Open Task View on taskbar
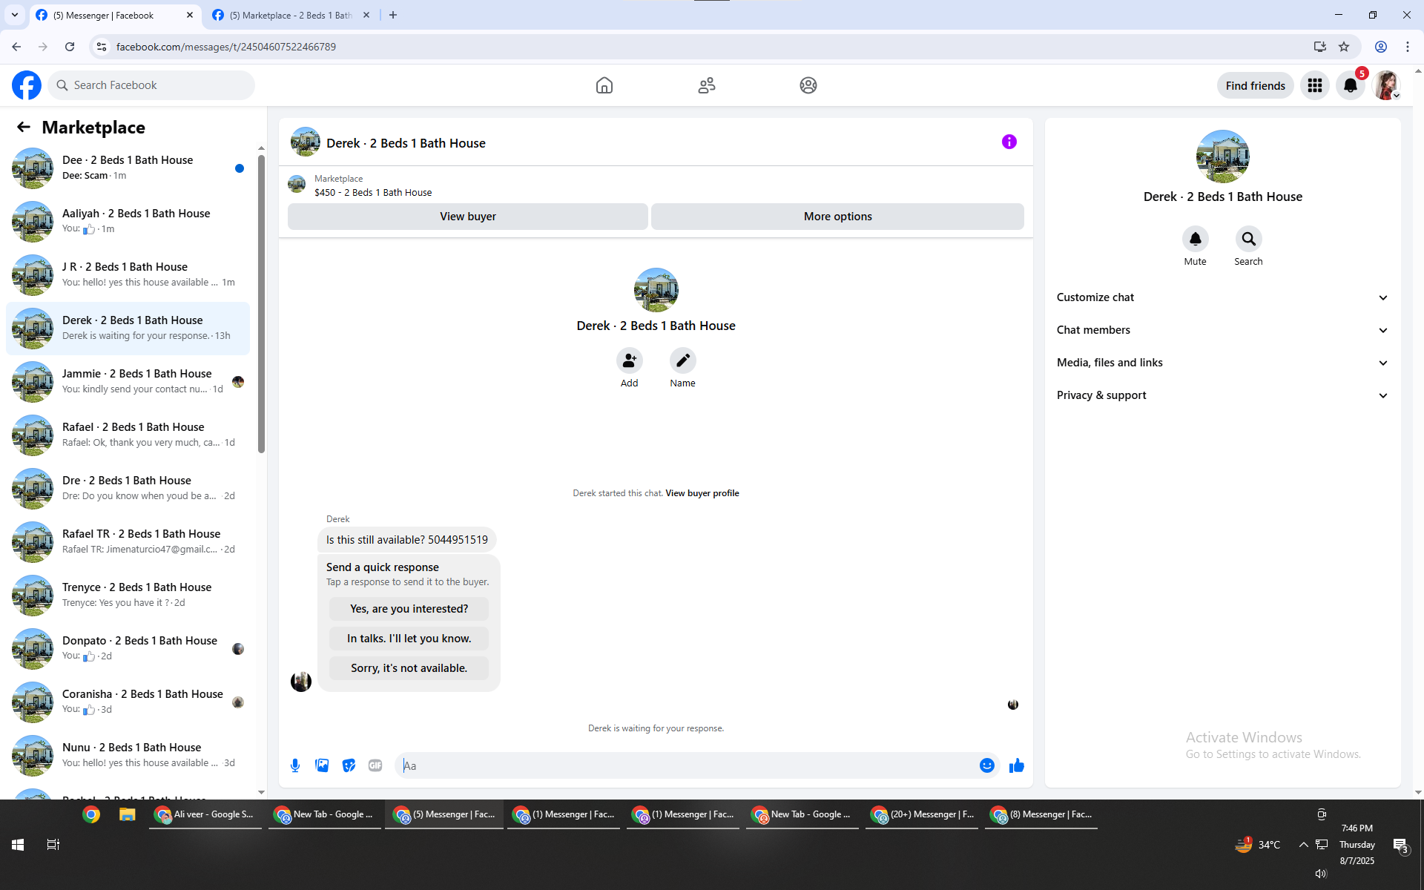The height and width of the screenshot is (890, 1424). pyautogui.click(x=53, y=845)
